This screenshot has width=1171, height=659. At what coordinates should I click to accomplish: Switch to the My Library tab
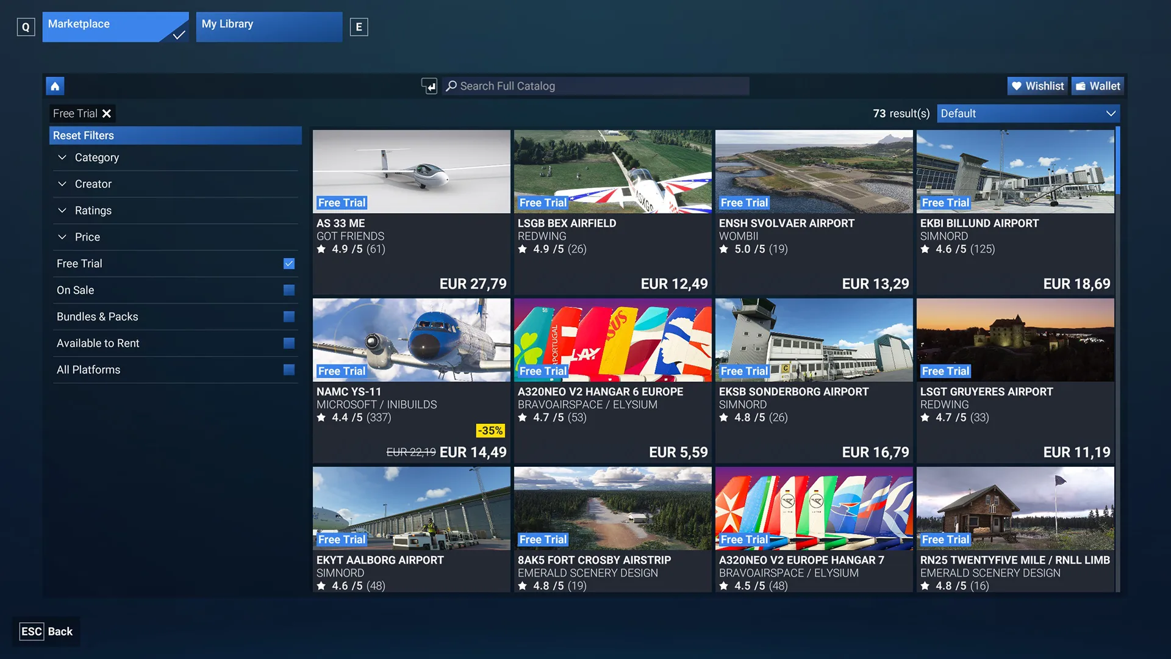click(268, 26)
